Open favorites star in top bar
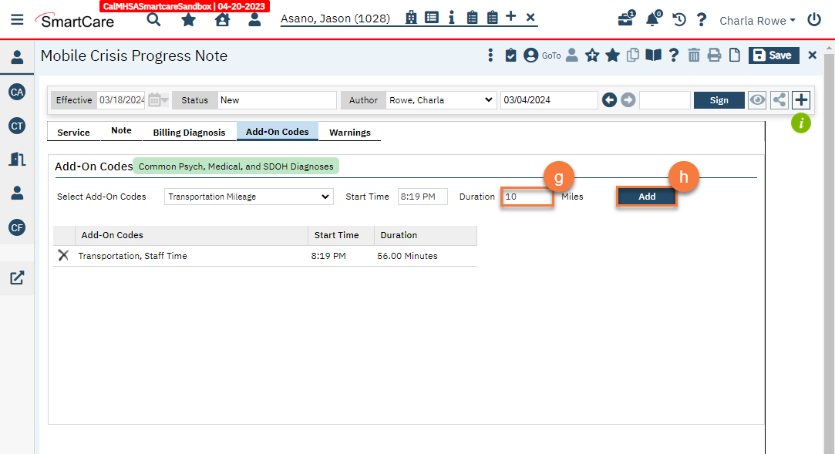 [x=188, y=20]
